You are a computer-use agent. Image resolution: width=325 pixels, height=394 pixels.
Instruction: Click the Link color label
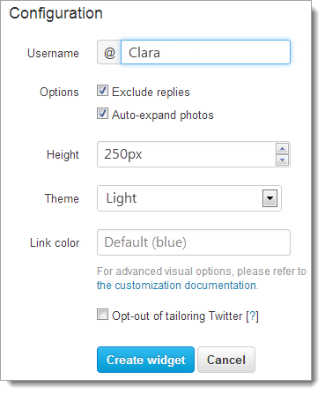pyautogui.click(x=55, y=243)
